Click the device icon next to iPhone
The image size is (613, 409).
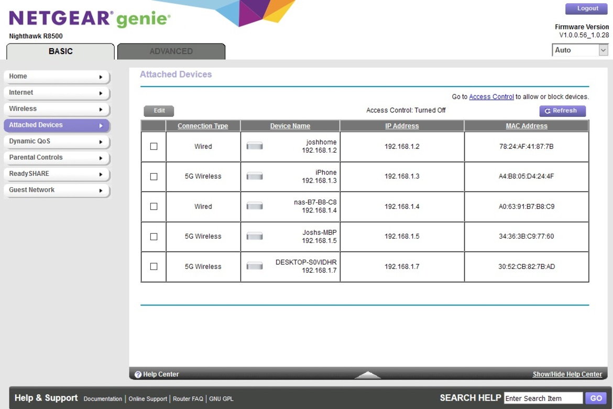255,176
